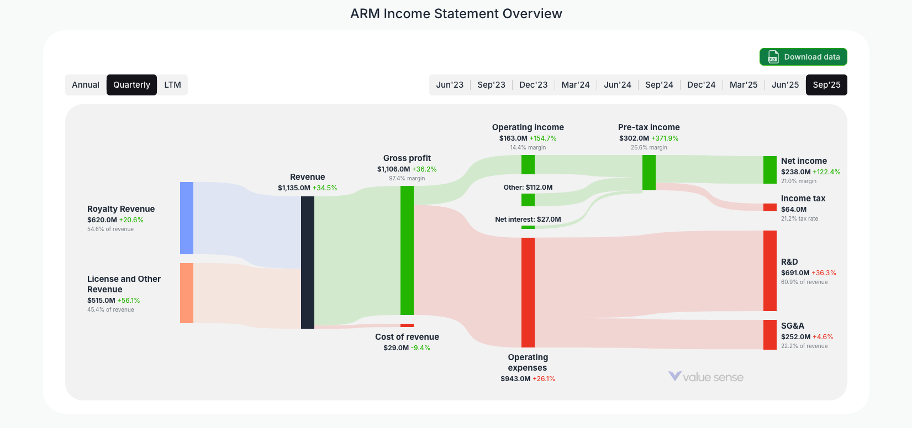Switch to the Dec'24 quarter
912x428 pixels.
pyautogui.click(x=701, y=84)
